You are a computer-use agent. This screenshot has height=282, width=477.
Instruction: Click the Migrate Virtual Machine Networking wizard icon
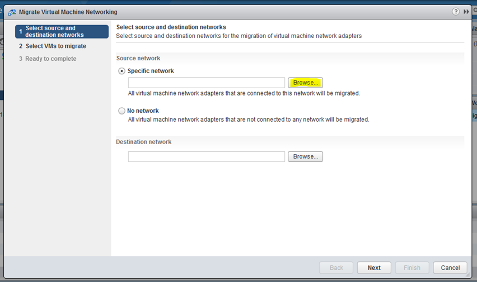(12, 12)
